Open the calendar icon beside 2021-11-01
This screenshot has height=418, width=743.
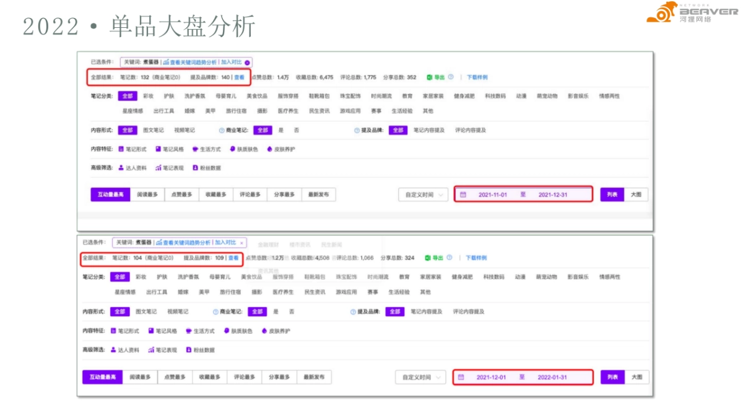(464, 194)
